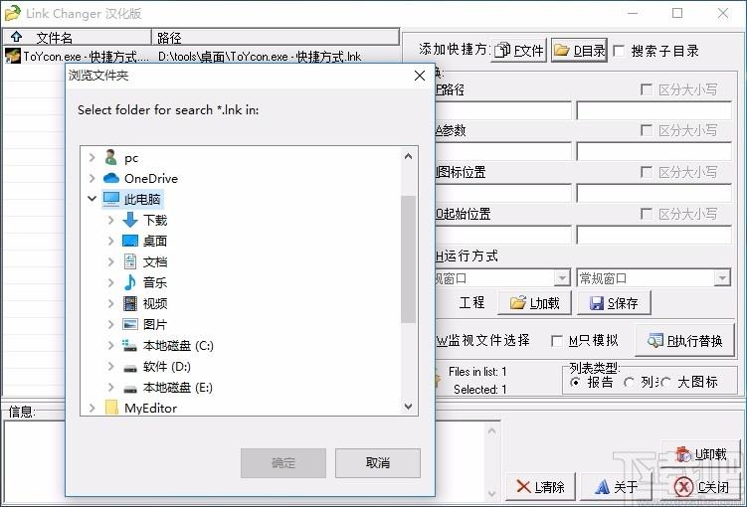The image size is (747, 507).
Task: Click the ToYcon.exe shortcut icon in file list
Action: pyautogui.click(x=13, y=57)
